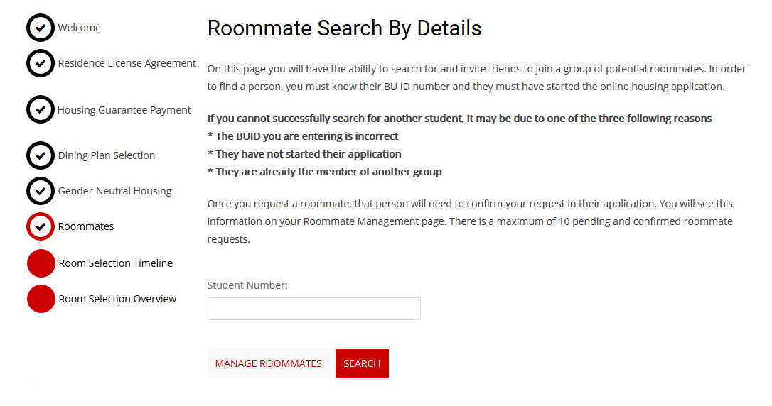
Task: Open the Room Selection Overview step
Action: (117, 299)
